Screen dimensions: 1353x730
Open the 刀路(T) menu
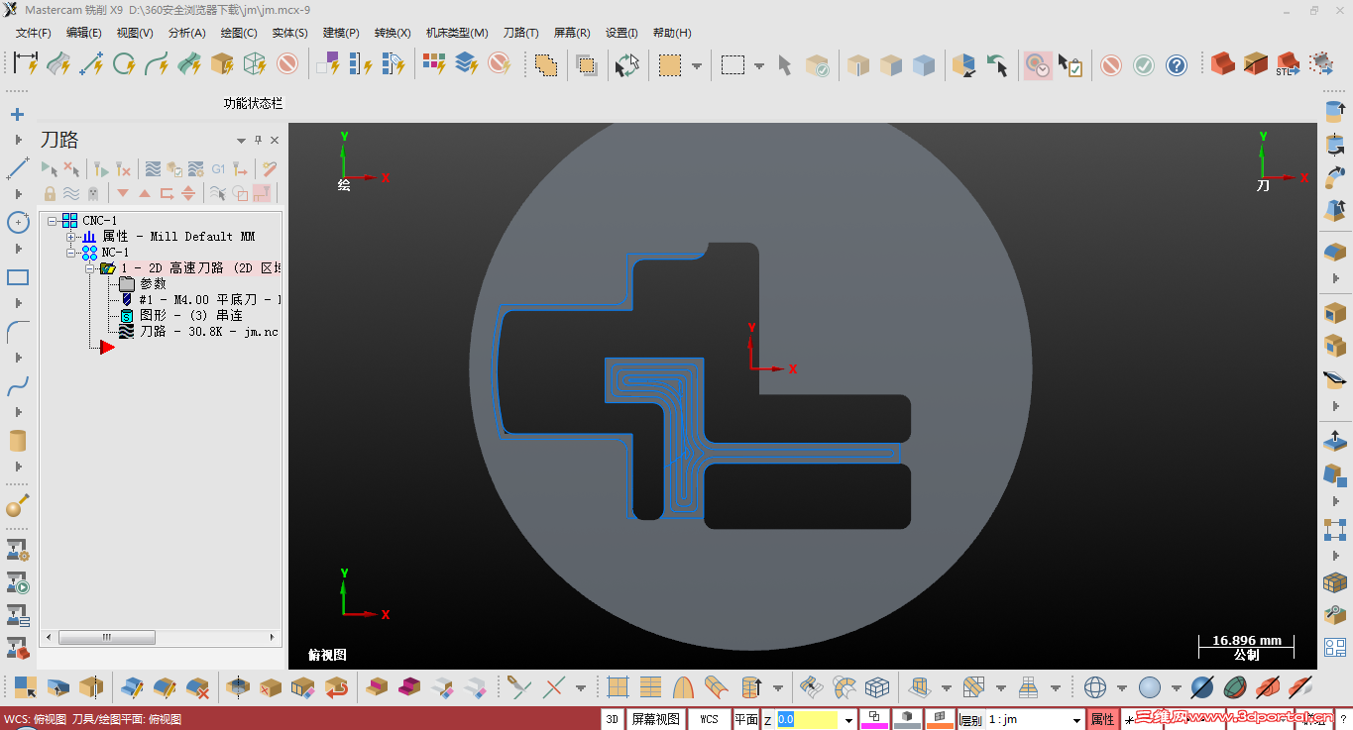(521, 33)
